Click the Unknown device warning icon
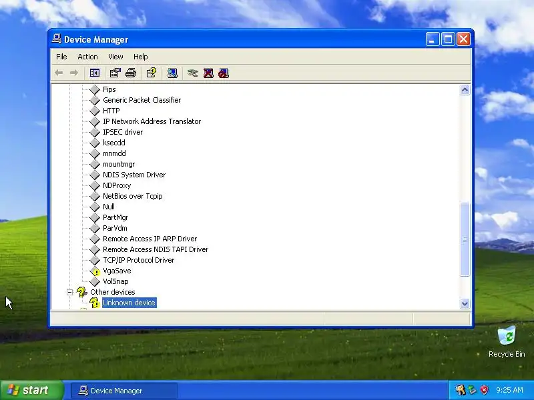Viewport: 534px width, 400px height. tap(95, 303)
